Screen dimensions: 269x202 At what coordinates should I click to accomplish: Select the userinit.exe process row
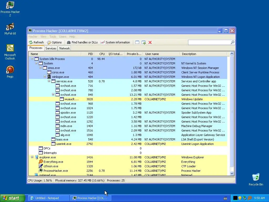128,144
